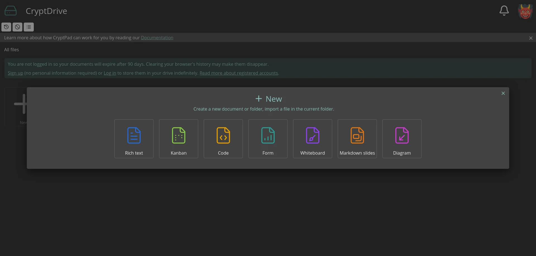
Task: Open the notifications bell
Action: [504, 11]
